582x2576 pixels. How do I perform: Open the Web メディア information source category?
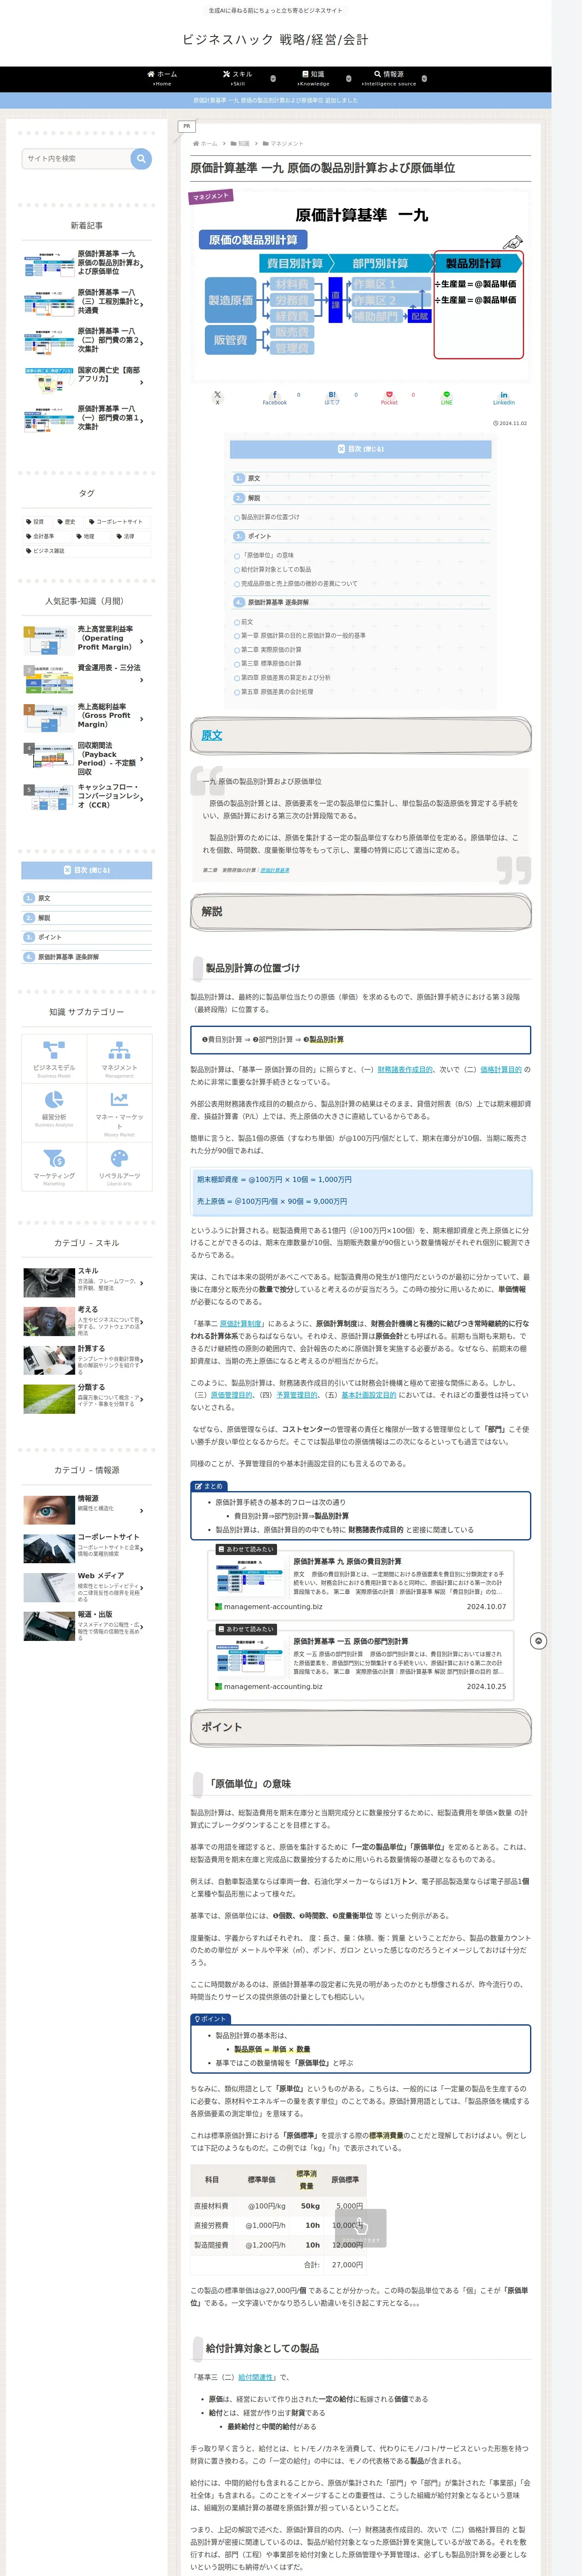[x=87, y=1588]
